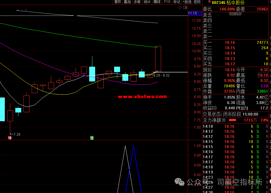This screenshot has height=193, width=271.
Task: Select the 内盘 33051 value
Action: point(262,91)
